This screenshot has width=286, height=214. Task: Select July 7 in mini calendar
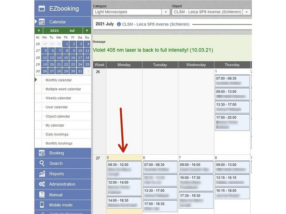tap(59, 51)
